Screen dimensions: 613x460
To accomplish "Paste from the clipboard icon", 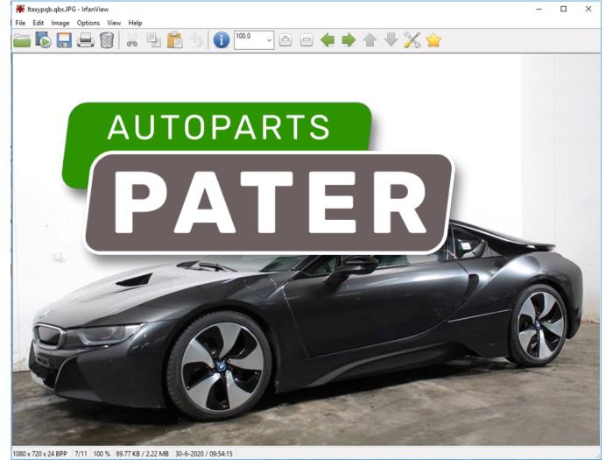I will click(x=175, y=40).
